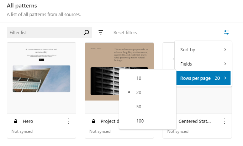Expand the Sort by submenu
Viewport: 243px width, 146px height.
click(203, 50)
